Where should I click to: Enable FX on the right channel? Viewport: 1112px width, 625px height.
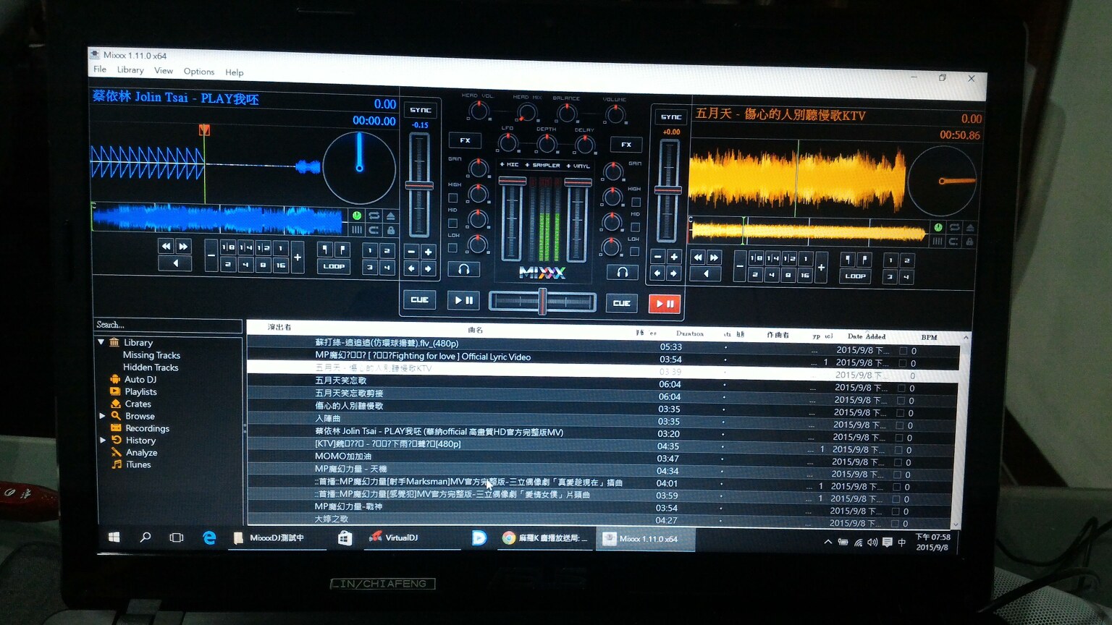[626, 145]
